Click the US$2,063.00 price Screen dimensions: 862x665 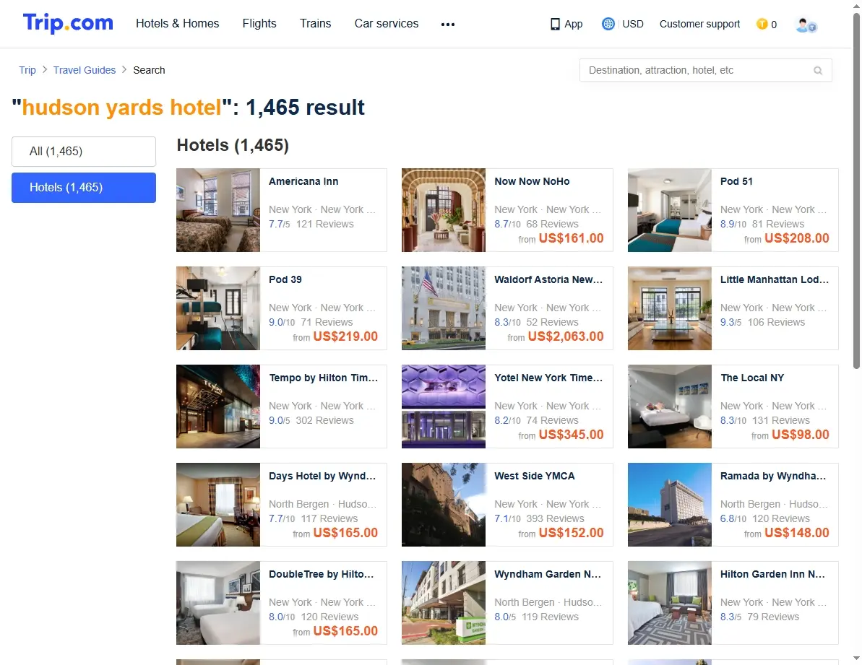coord(566,336)
